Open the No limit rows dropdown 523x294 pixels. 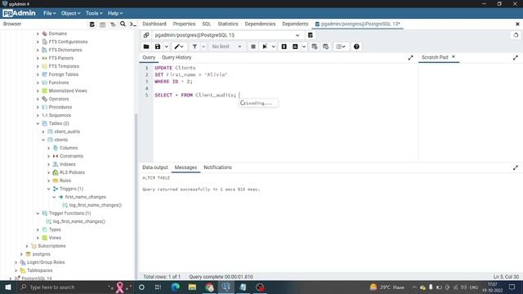pos(226,47)
